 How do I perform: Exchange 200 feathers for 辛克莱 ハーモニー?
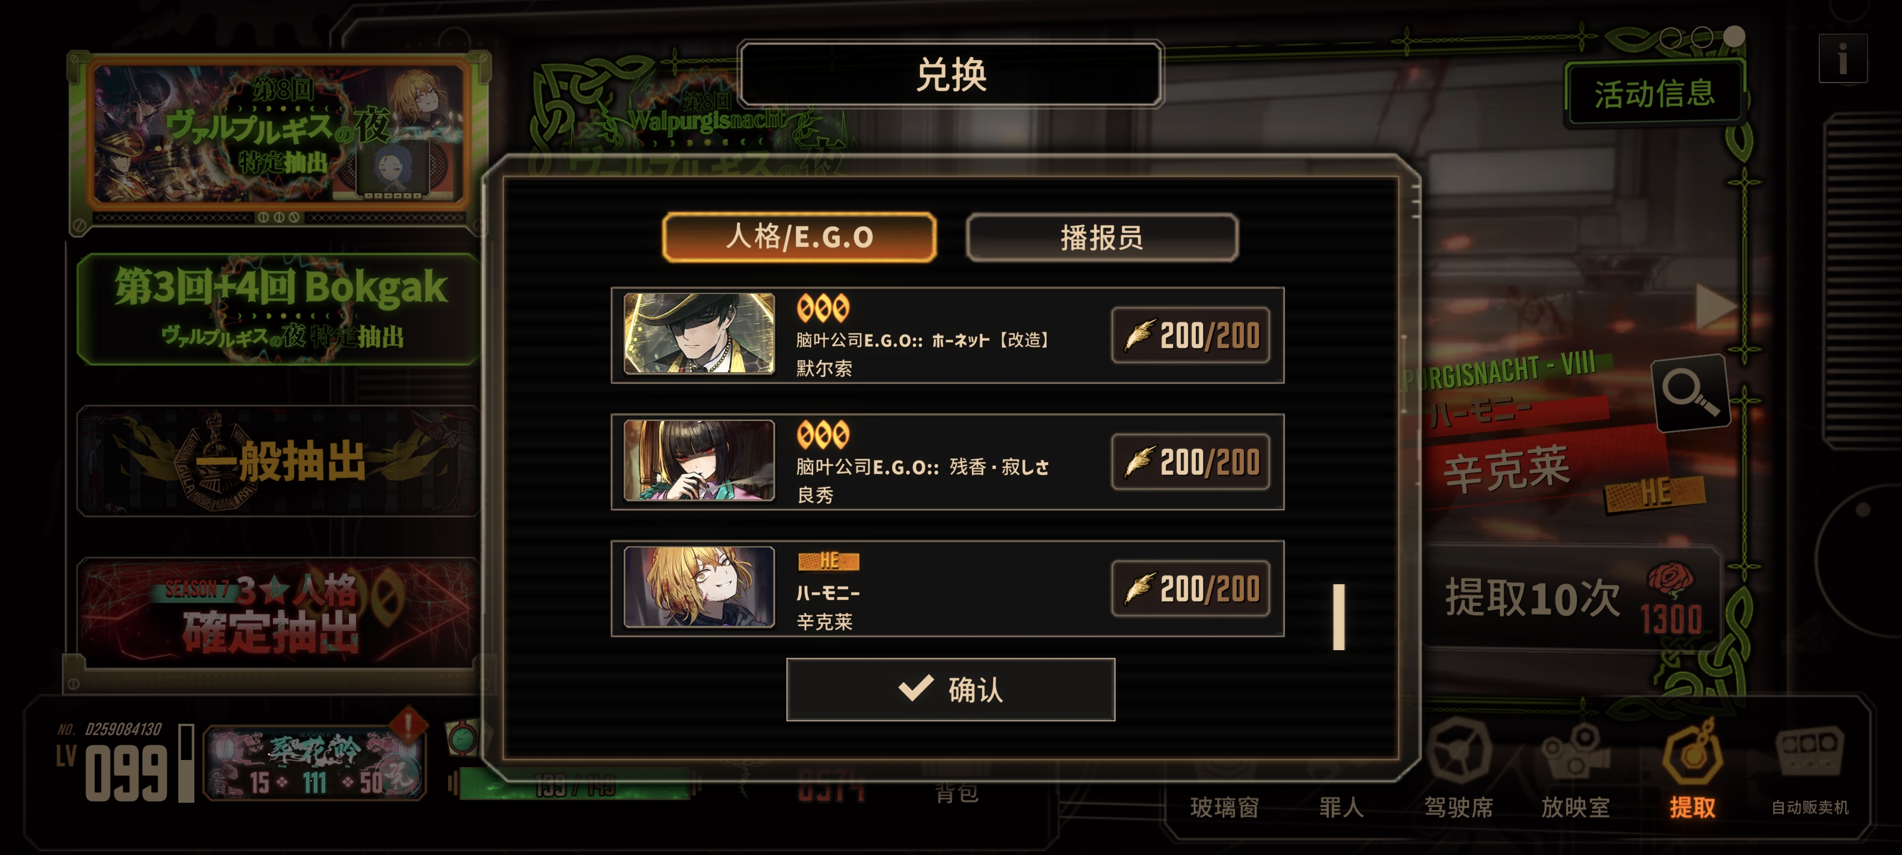pos(1190,588)
